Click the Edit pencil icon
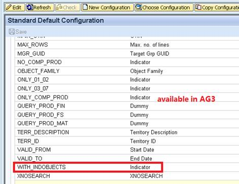Viewport: 239px width, 184px height. coord(9,8)
